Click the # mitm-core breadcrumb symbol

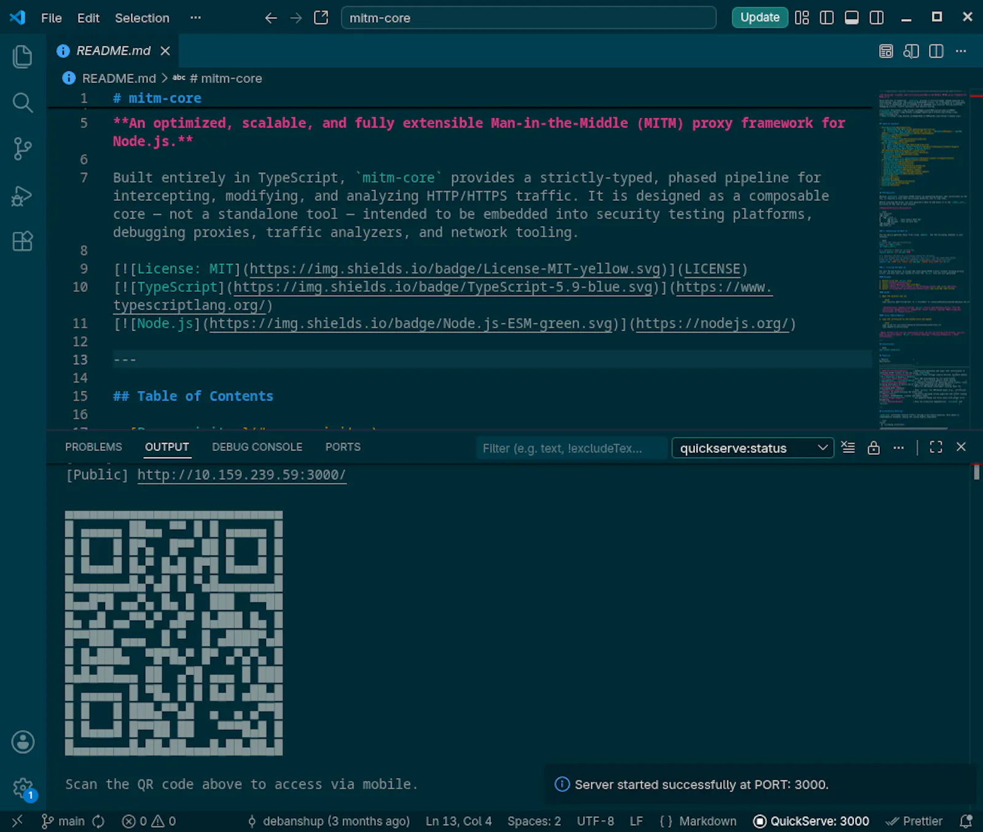(x=225, y=79)
